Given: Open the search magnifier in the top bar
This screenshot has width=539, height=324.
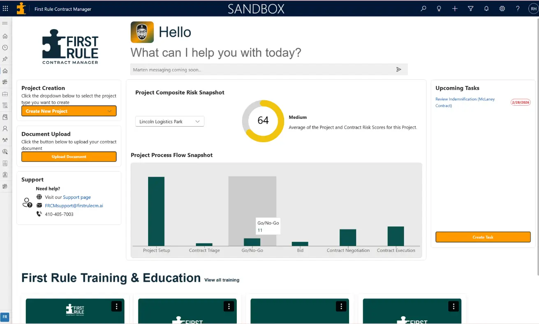Looking at the screenshot, I should pyautogui.click(x=423, y=9).
